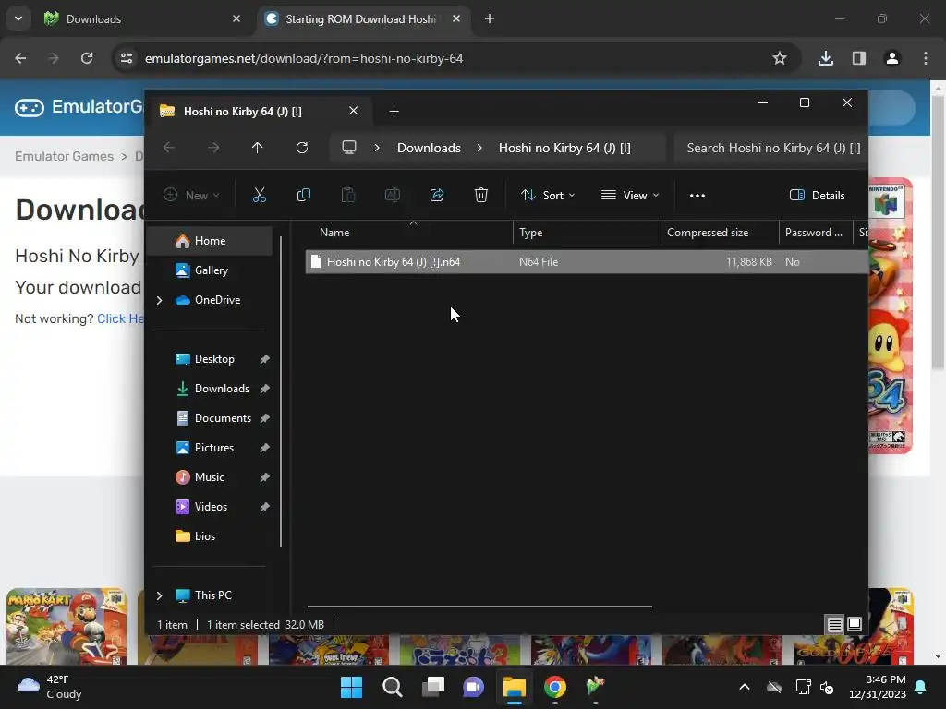Open the View dropdown
This screenshot has width=946, height=709.
630,195
